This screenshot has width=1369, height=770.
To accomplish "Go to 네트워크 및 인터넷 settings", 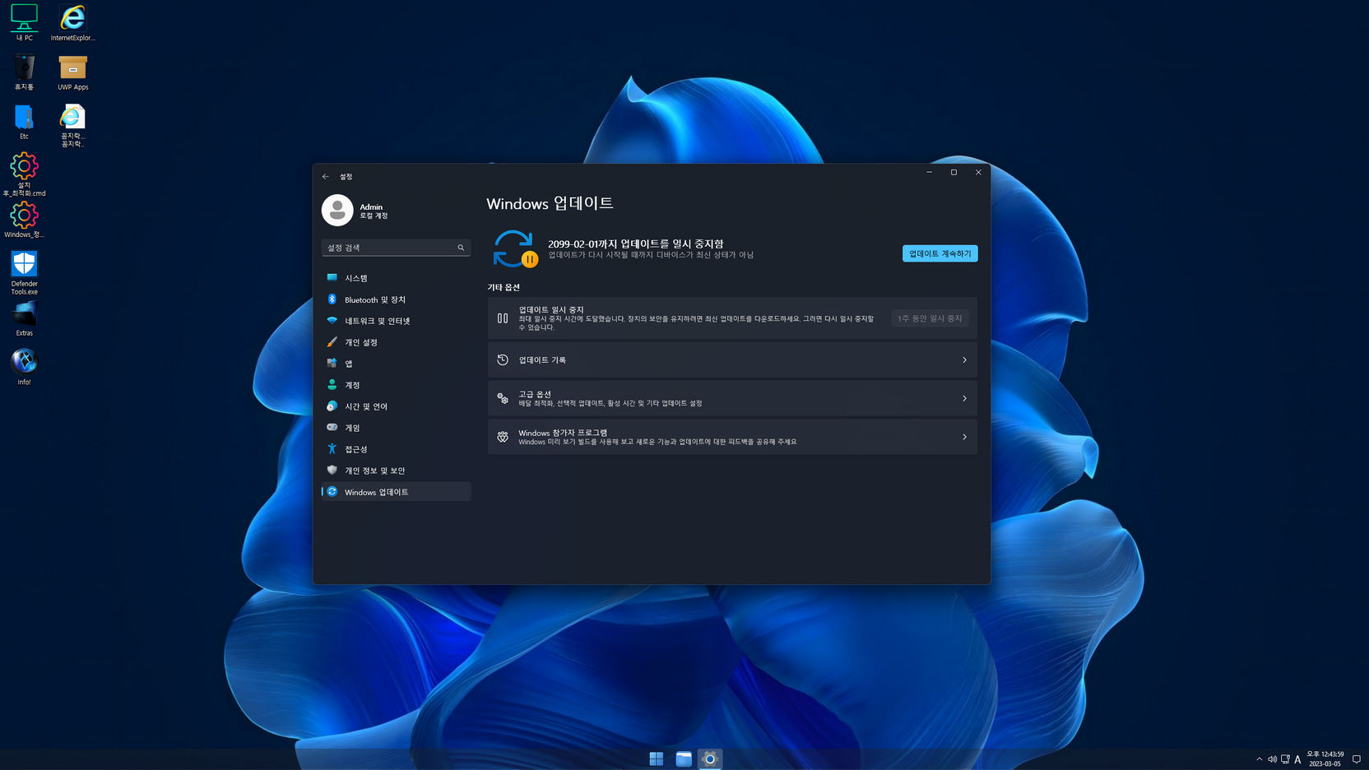I will click(x=396, y=321).
